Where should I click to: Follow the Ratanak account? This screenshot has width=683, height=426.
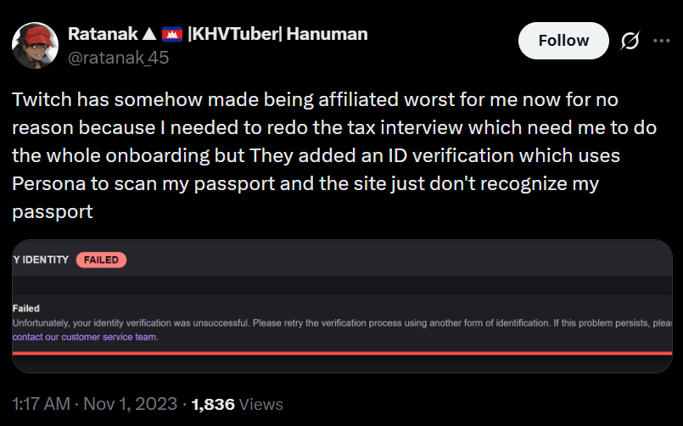[x=563, y=41]
